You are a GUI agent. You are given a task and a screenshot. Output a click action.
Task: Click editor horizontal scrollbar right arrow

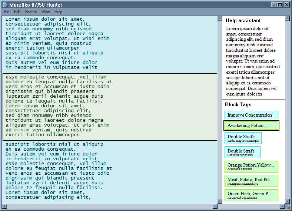pyautogui.click(x=215, y=206)
